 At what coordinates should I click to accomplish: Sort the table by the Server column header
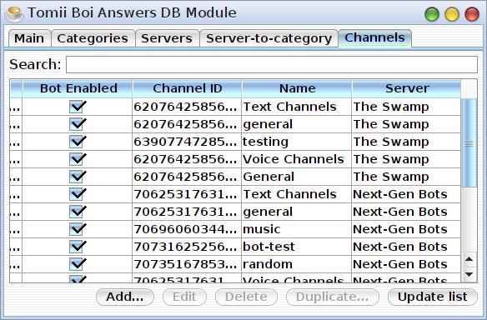point(407,88)
